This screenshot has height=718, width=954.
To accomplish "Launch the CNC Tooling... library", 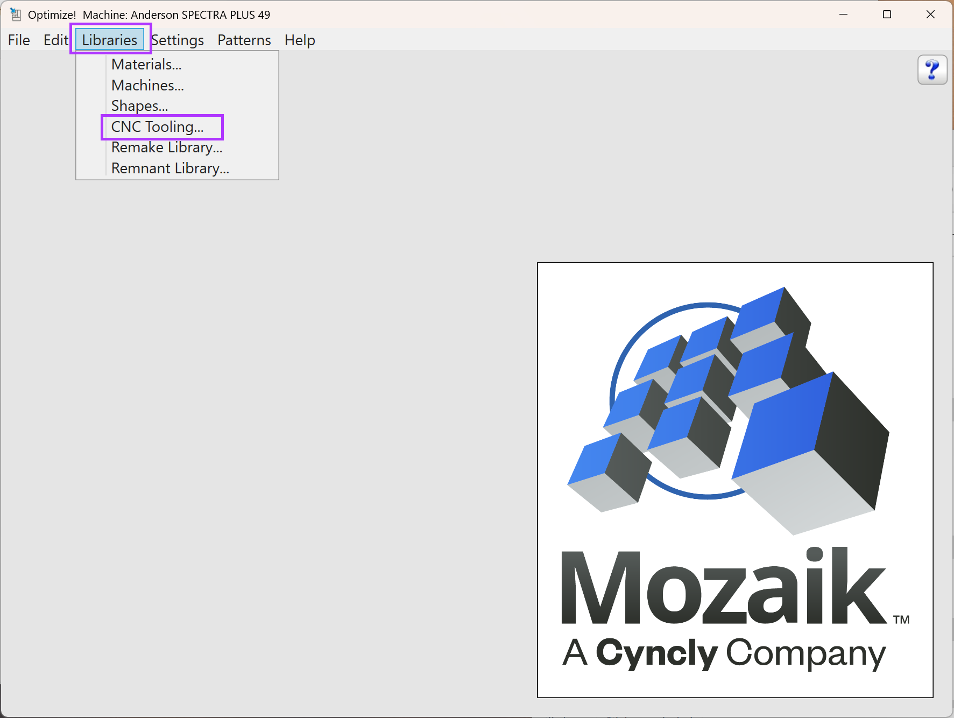I will 157,127.
